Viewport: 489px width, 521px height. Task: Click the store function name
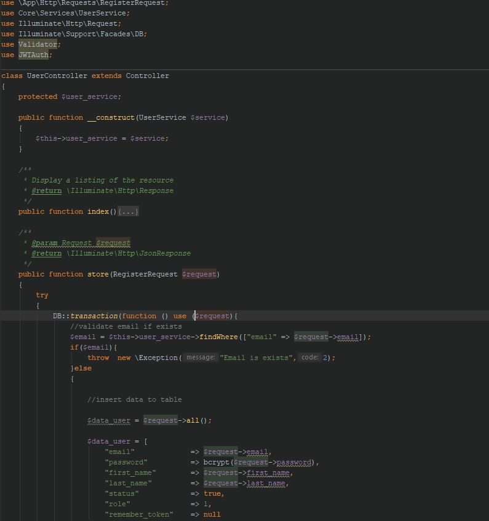98,275
